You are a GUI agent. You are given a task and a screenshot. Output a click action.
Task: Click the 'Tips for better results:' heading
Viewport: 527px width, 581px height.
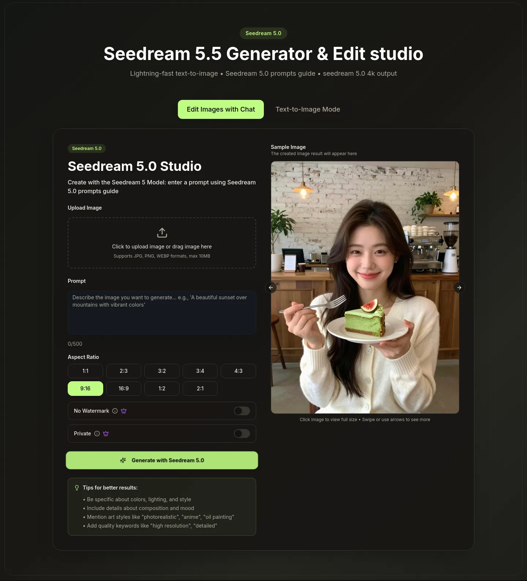[x=110, y=488]
